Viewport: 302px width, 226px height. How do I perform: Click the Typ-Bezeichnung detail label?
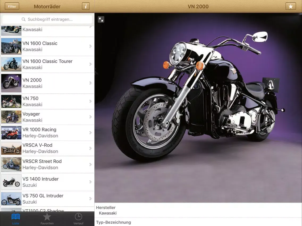[114, 222]
